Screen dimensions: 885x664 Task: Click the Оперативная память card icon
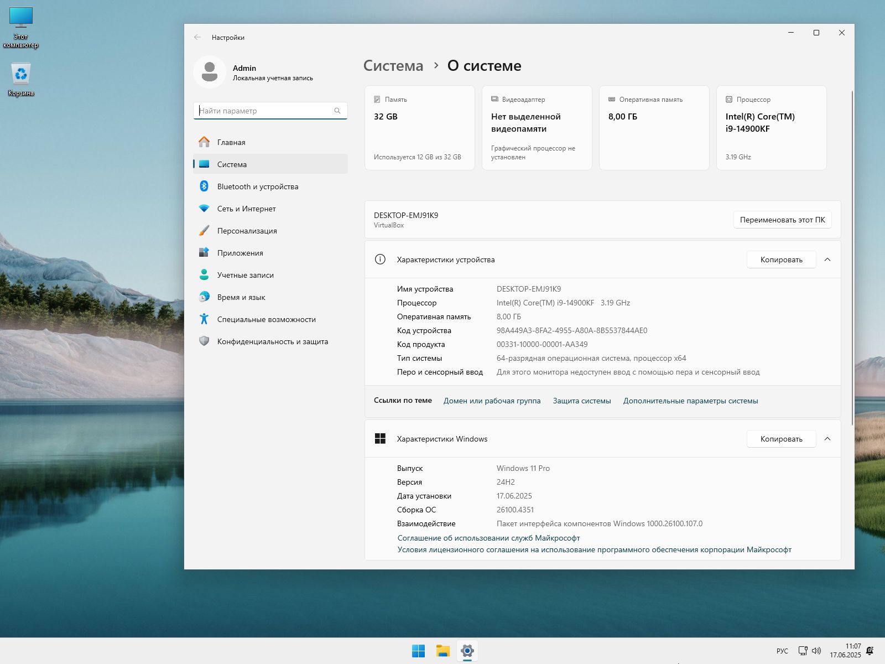612,100
